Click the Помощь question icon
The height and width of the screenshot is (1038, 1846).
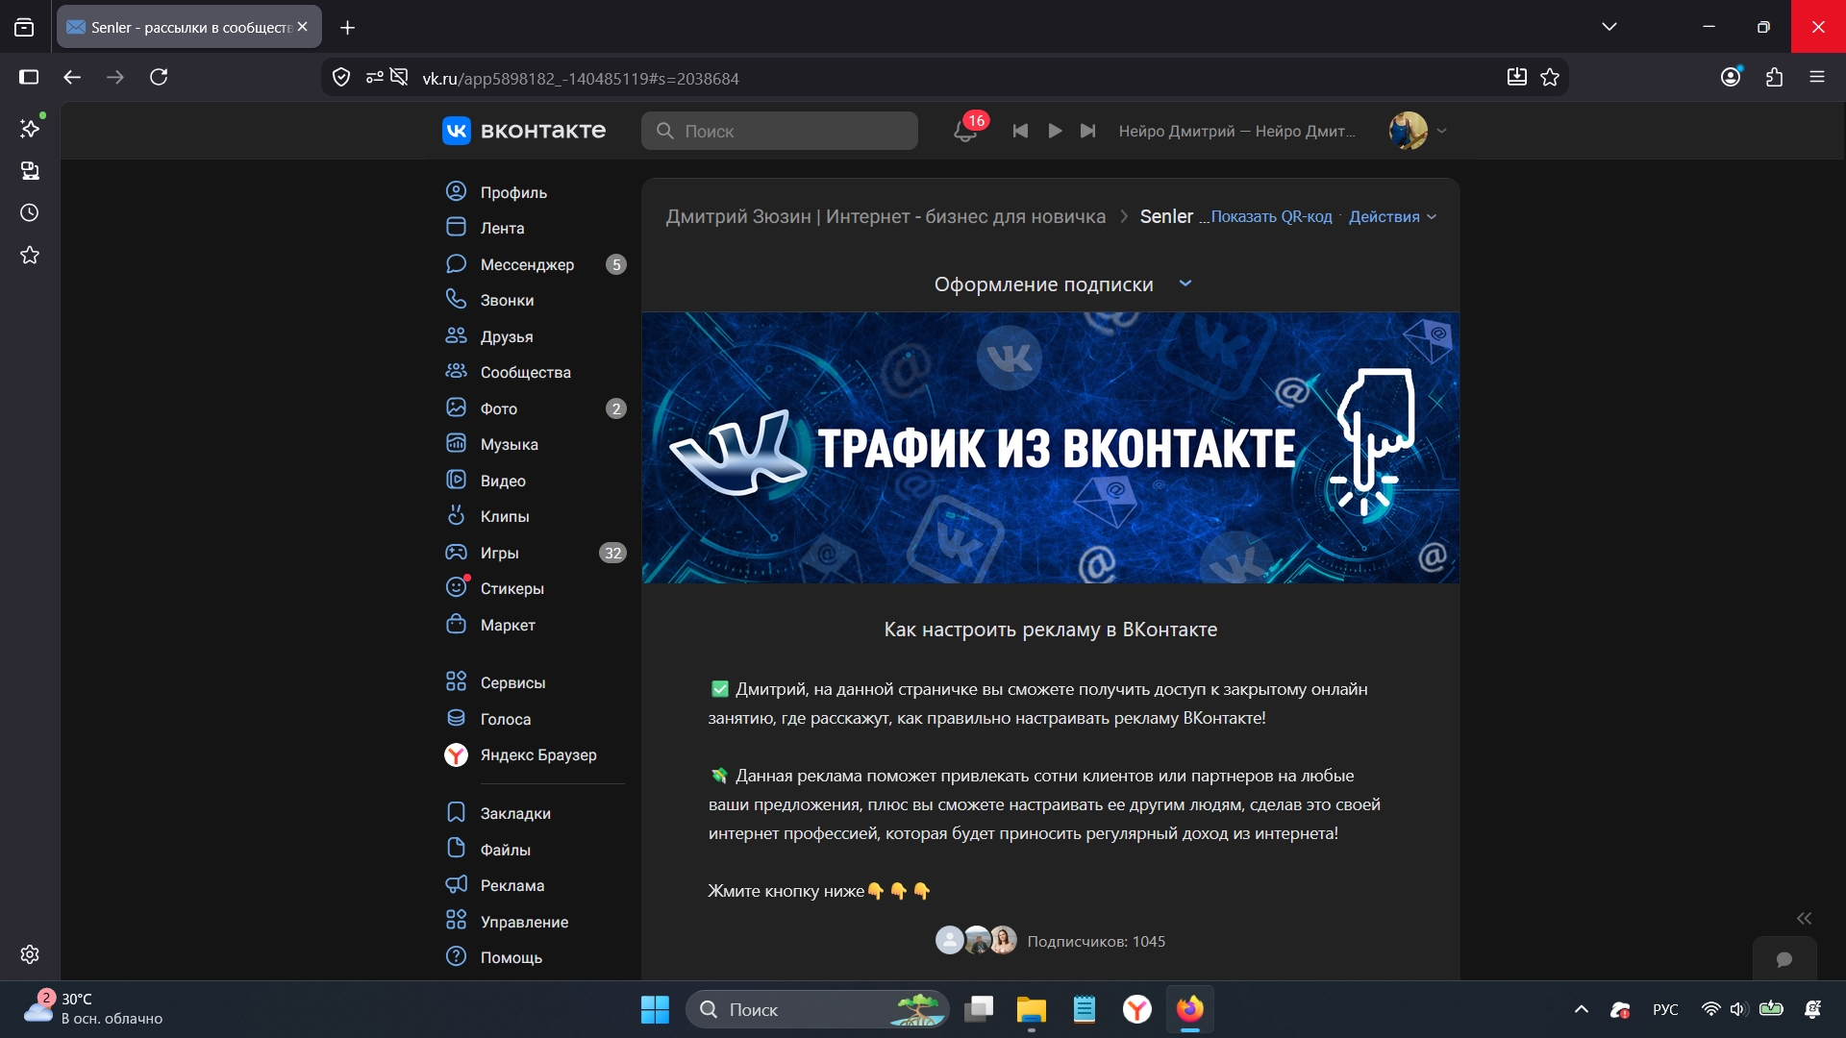click(x=456, y=956)
